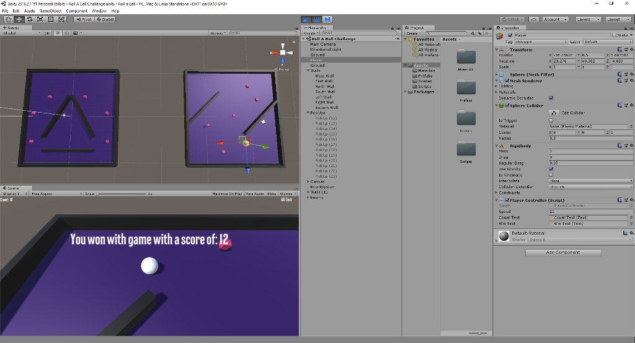Open the Layers dropdown in toolbar
Viewport: 635px width, 343px height.
point(588,19)
